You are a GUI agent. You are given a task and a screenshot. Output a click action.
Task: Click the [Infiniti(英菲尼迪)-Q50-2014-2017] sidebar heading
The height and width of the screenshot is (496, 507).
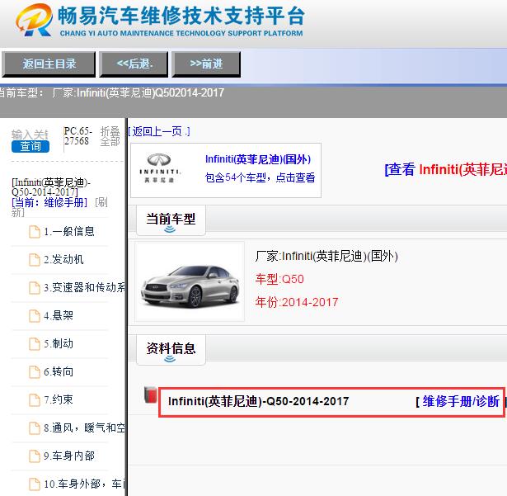tap(51, 187)
